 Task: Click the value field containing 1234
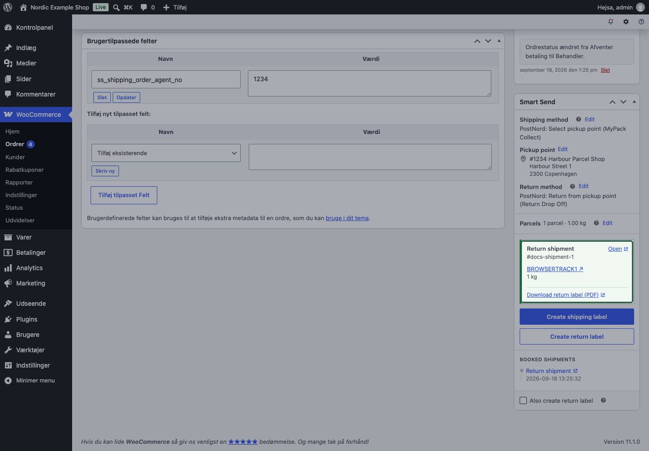[x=370, y=83]
